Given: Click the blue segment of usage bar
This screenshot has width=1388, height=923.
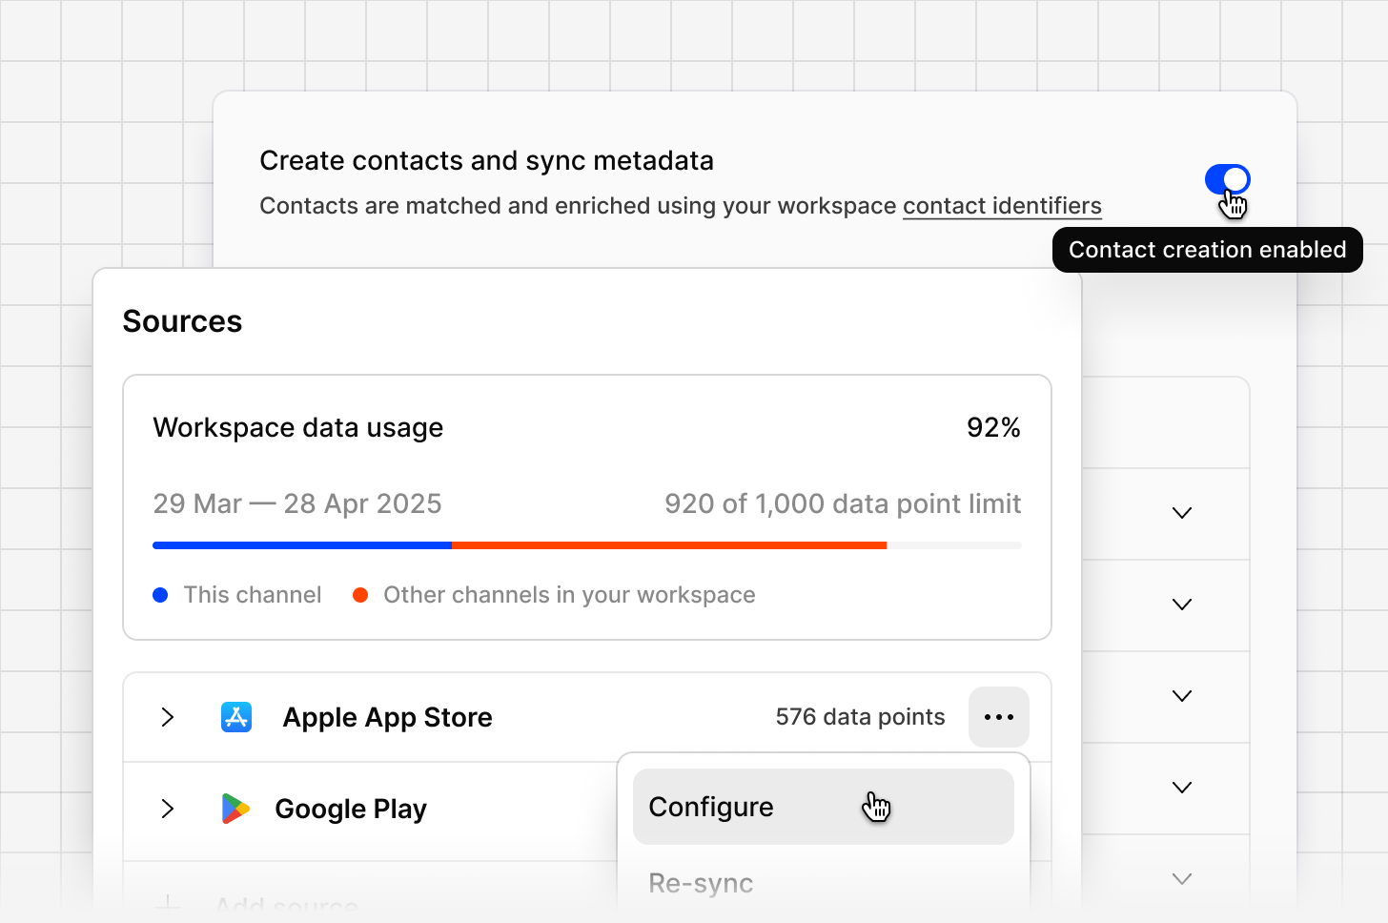Looking at the screenshot, I should 302,545.
